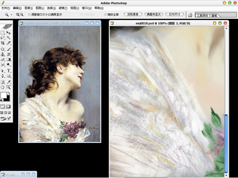Select the Eraser tool
Screen dimensions: 238x178
point(3,59)
